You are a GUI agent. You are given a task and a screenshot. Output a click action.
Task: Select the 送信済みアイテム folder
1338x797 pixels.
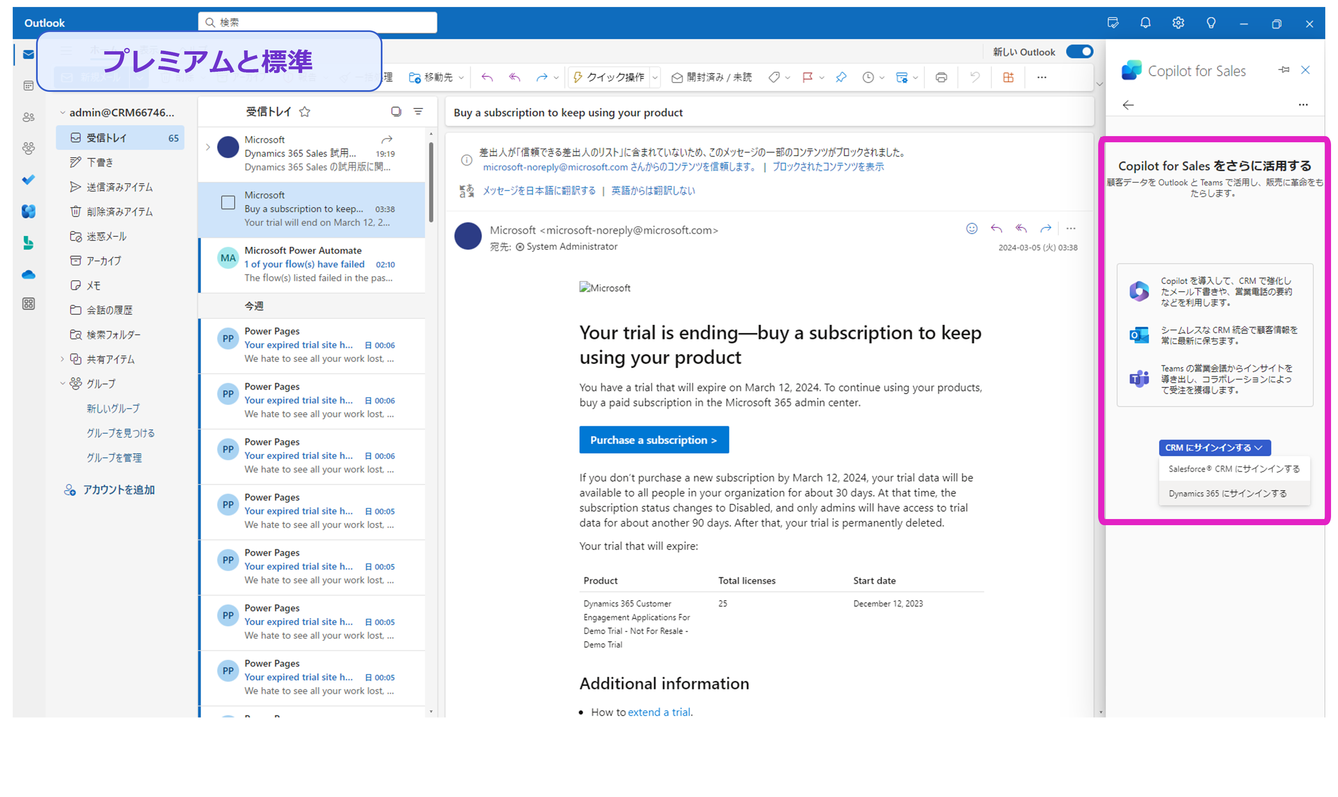click(120, 187)
